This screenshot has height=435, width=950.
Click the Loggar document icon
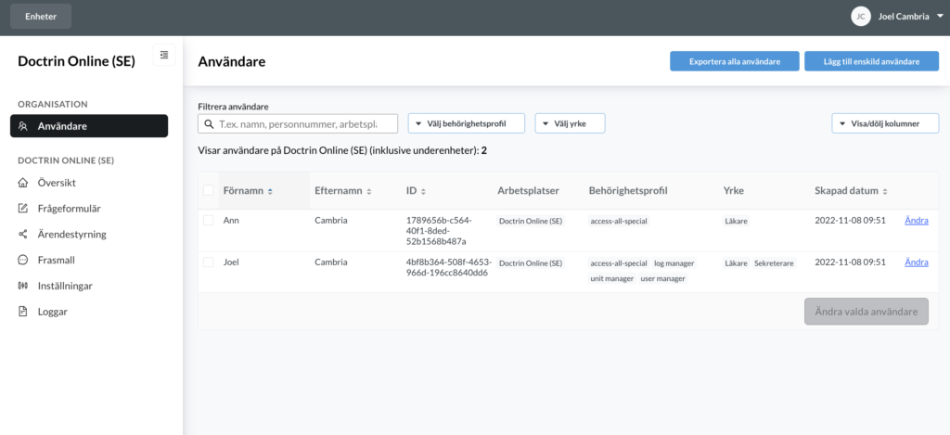(23, 312)
